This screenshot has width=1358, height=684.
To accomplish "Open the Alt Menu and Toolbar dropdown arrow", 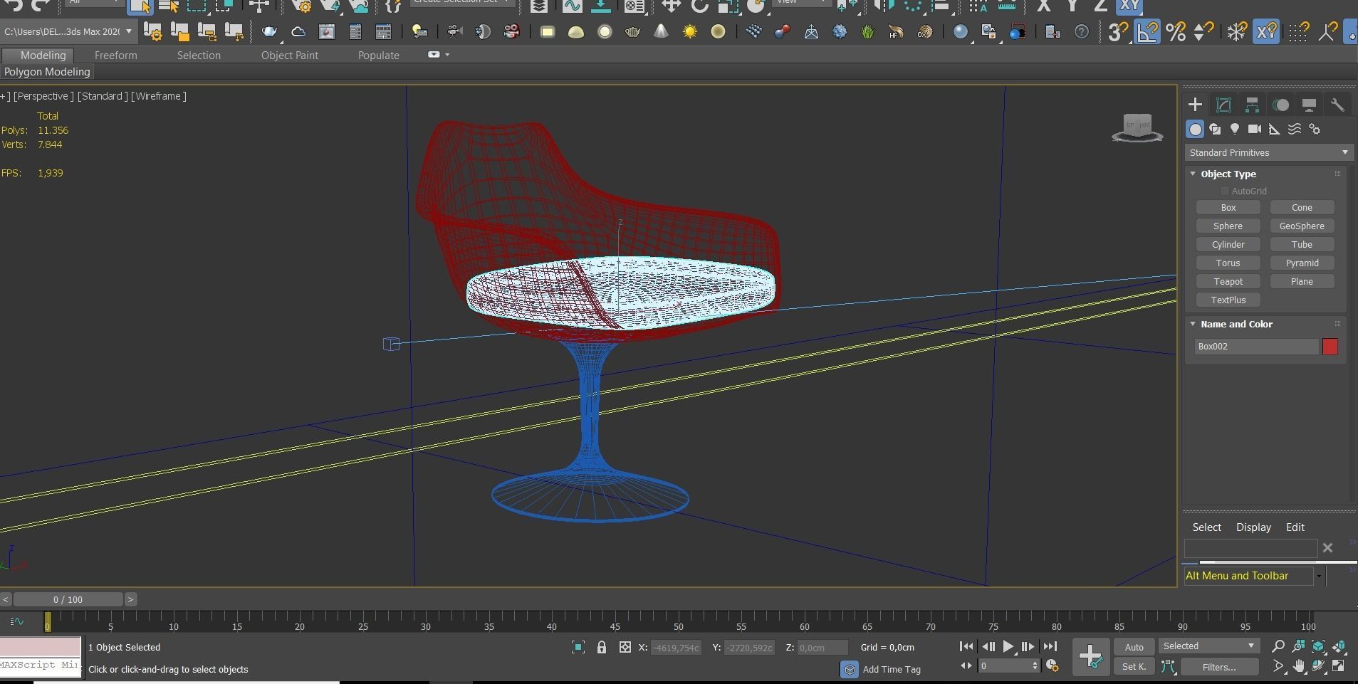I will (x=1319, y=576).
